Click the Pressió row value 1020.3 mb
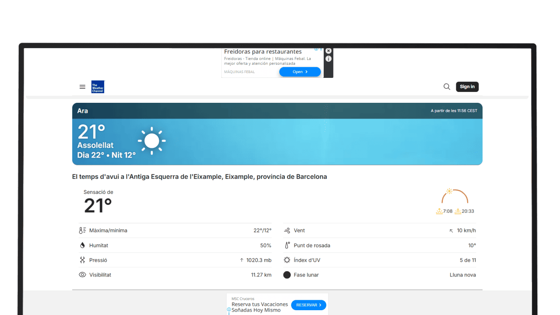 pyautogui.click(x=259, y=260)
